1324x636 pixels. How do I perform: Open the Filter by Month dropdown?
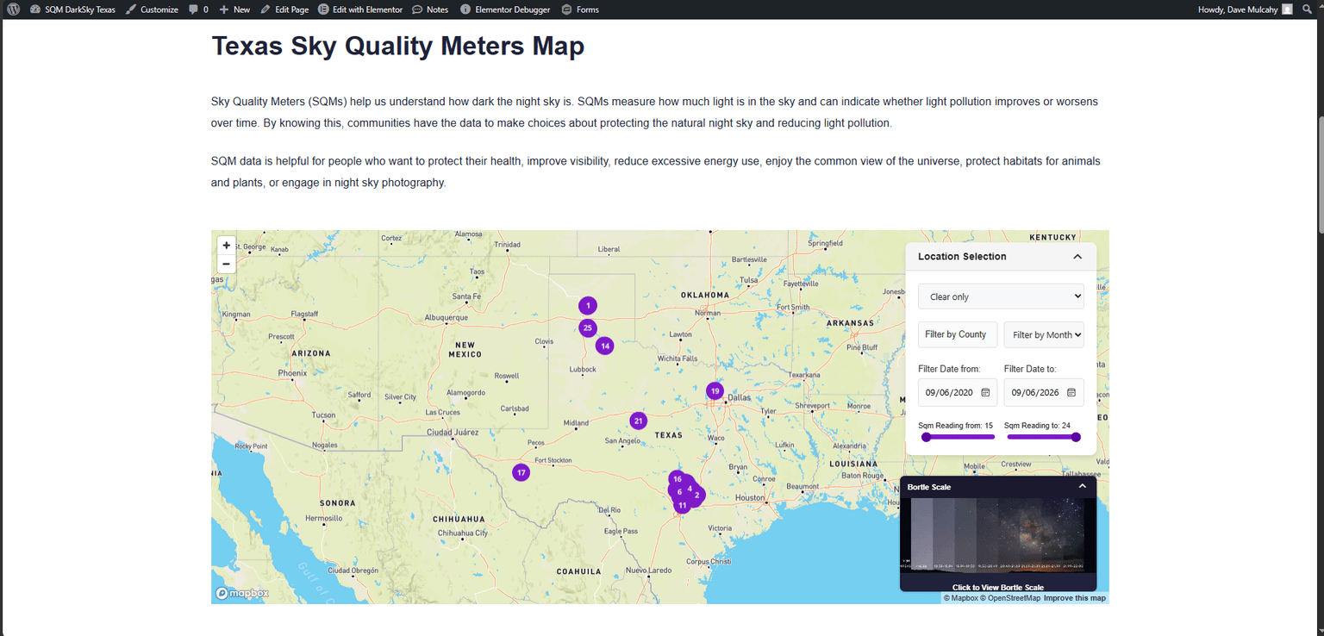tap(1044, 335)
